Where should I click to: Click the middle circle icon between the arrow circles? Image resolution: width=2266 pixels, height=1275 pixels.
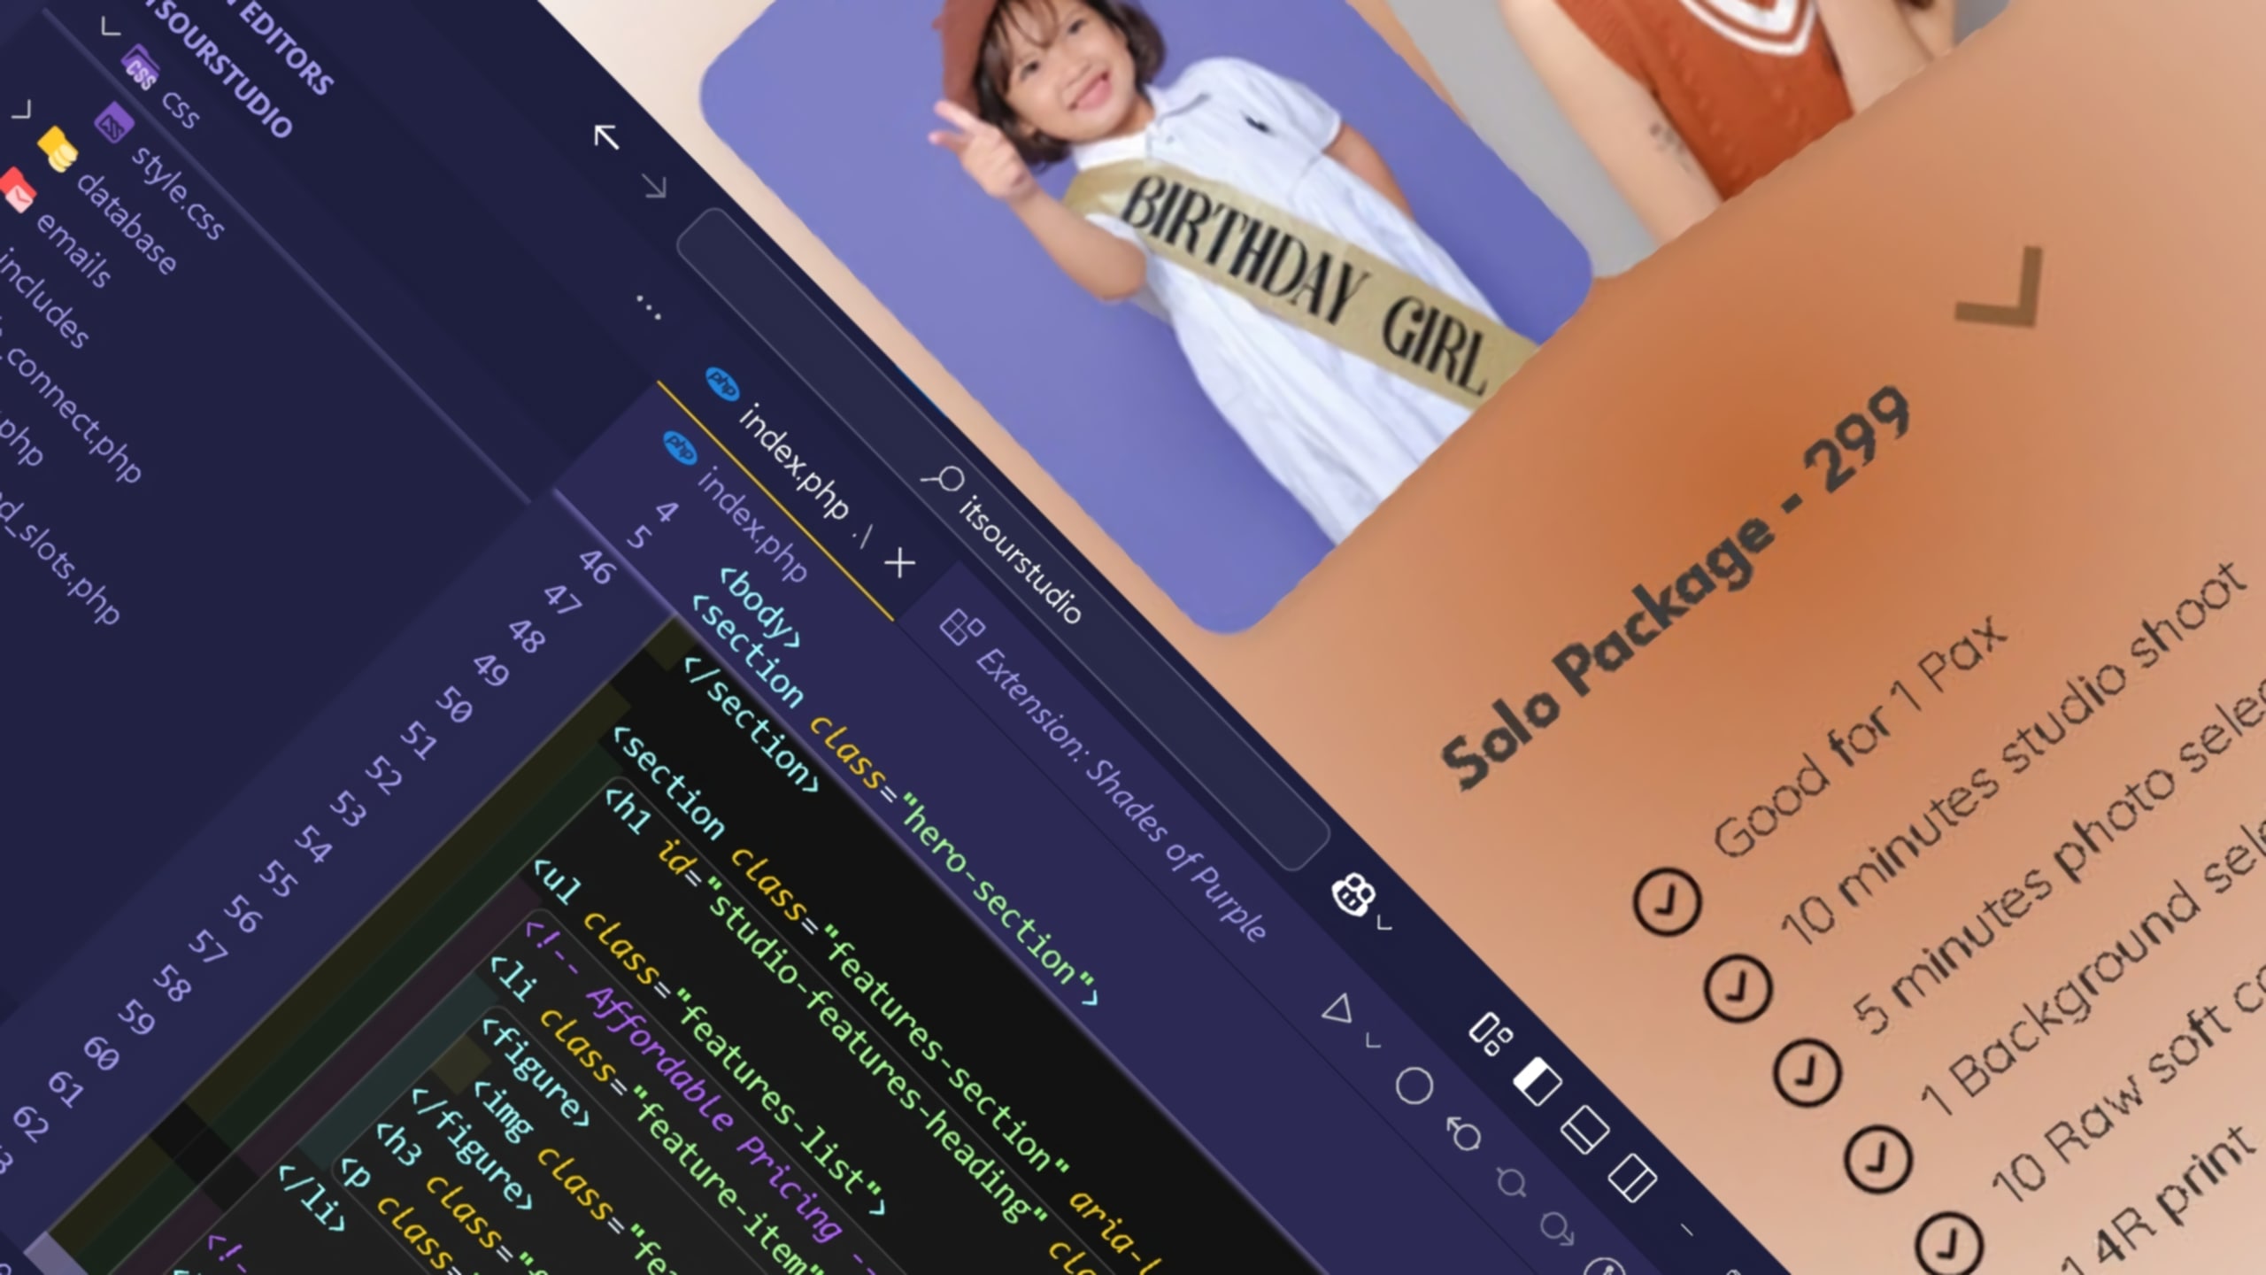pos(1510,1182)
